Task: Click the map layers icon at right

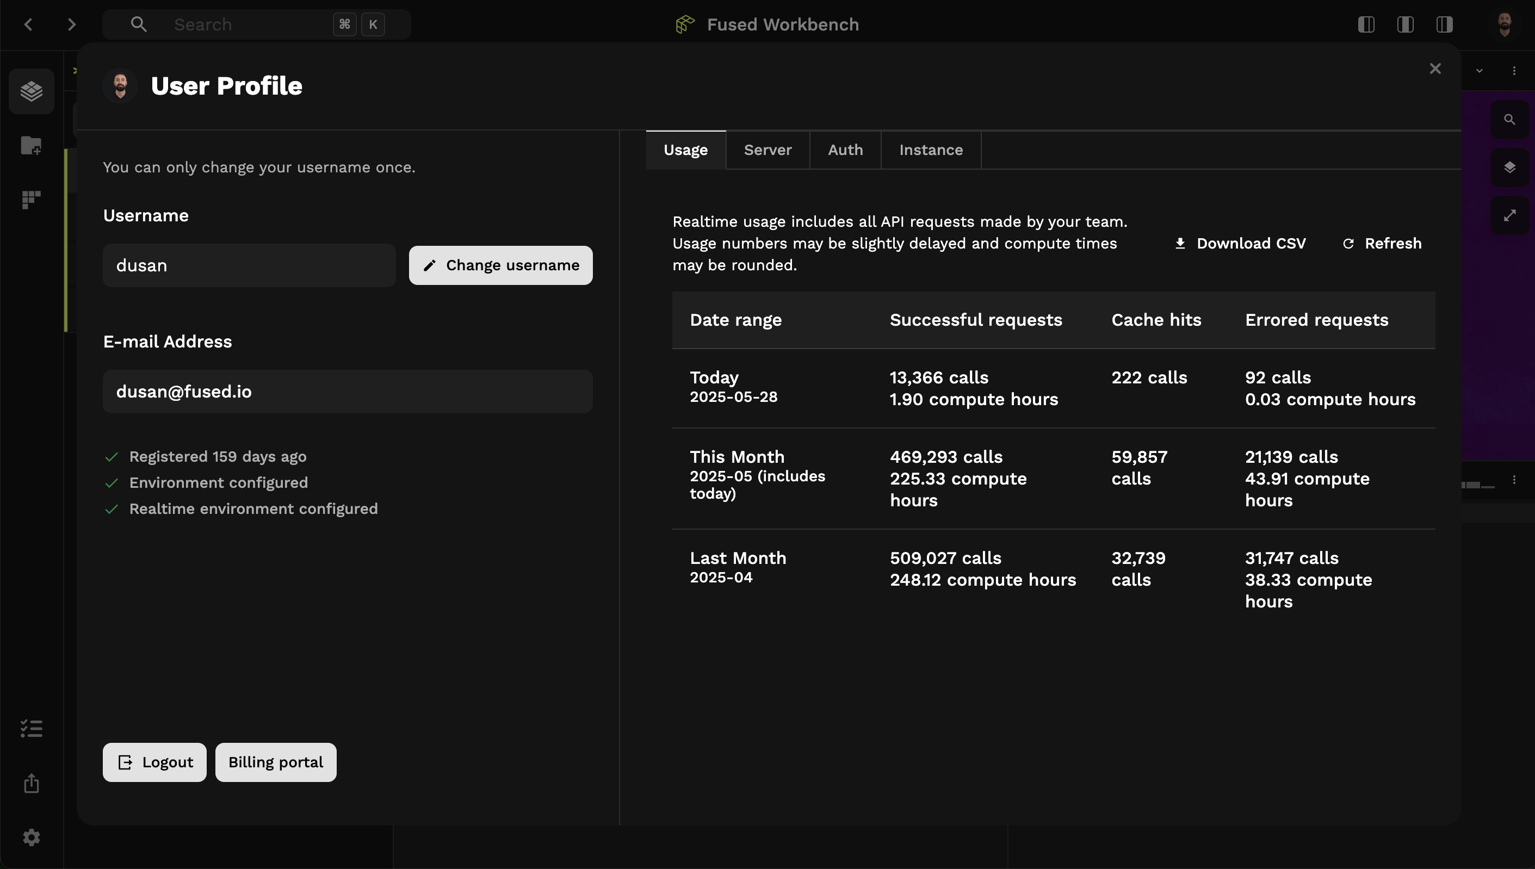Action: click(x=1509, y=167)
